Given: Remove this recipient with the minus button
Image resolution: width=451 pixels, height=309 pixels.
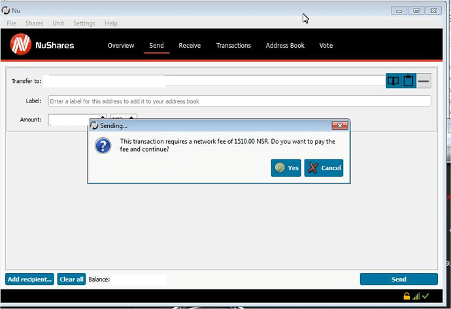Looking at the screenshot, I should tap(424, 81).
